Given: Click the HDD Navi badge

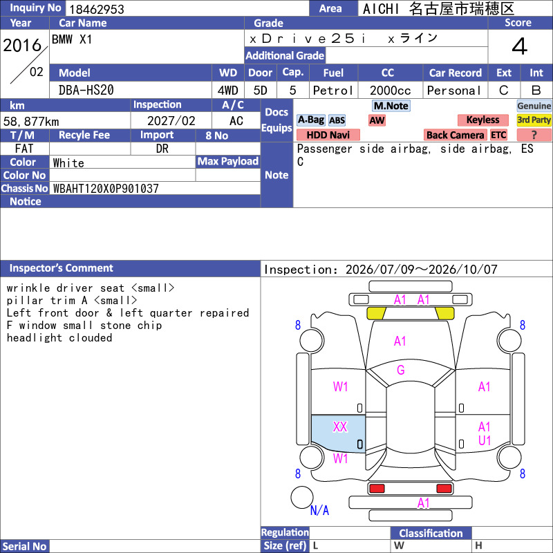Looking at the screenshot, I should click(328, 135).
